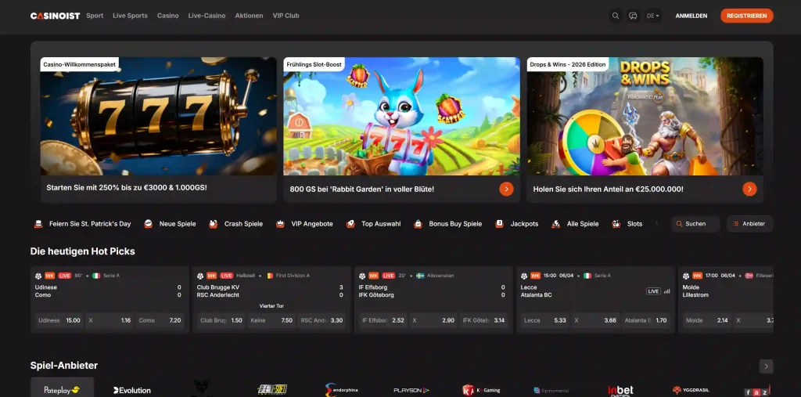Pick Keine at 7.50 for Vierter Tor
Image resolution: width=801 pixels, height=397 pixels.
click(271, 320)
